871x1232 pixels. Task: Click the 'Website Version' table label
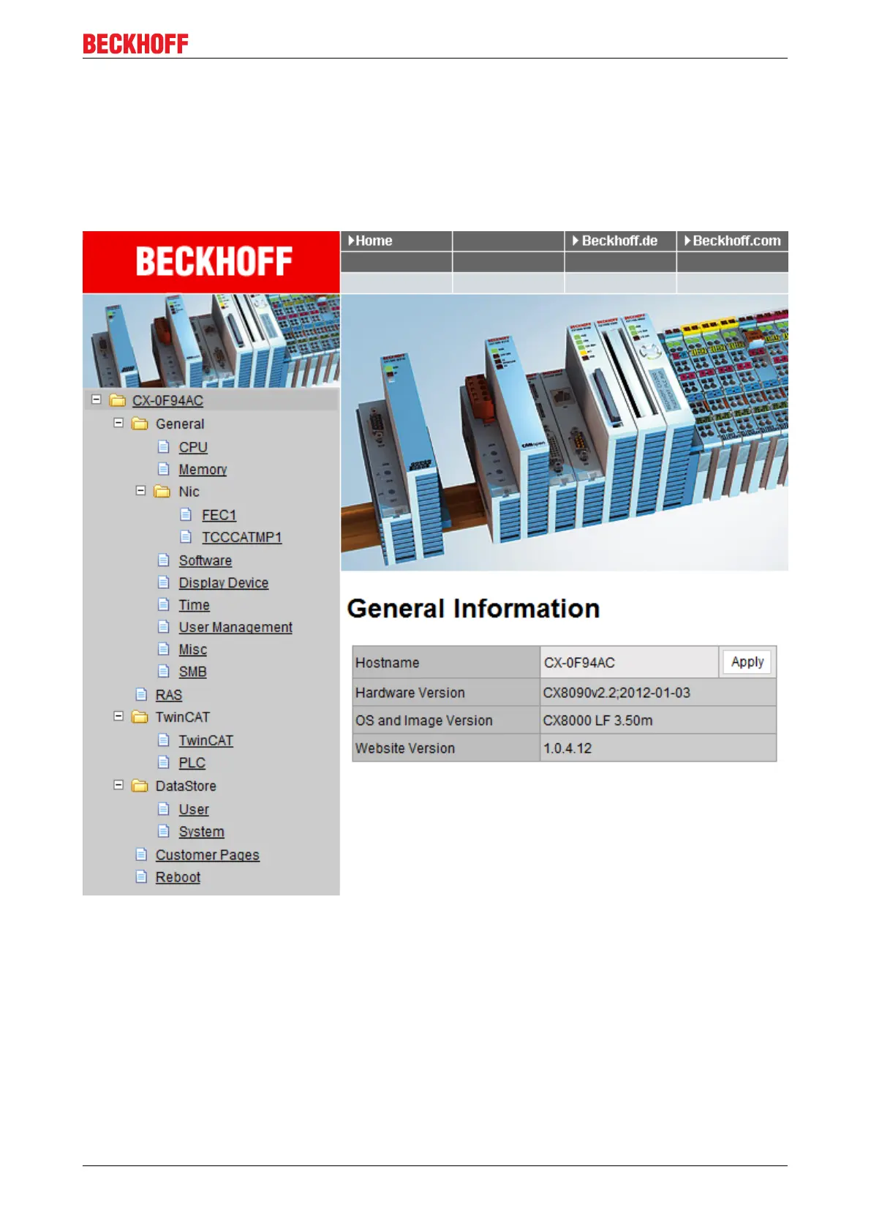coord(405,748)
